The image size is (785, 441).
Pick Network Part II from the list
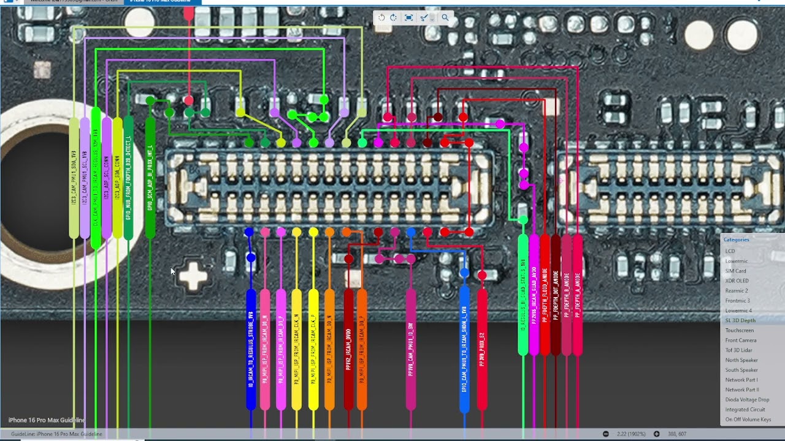[x=741, y=390]
